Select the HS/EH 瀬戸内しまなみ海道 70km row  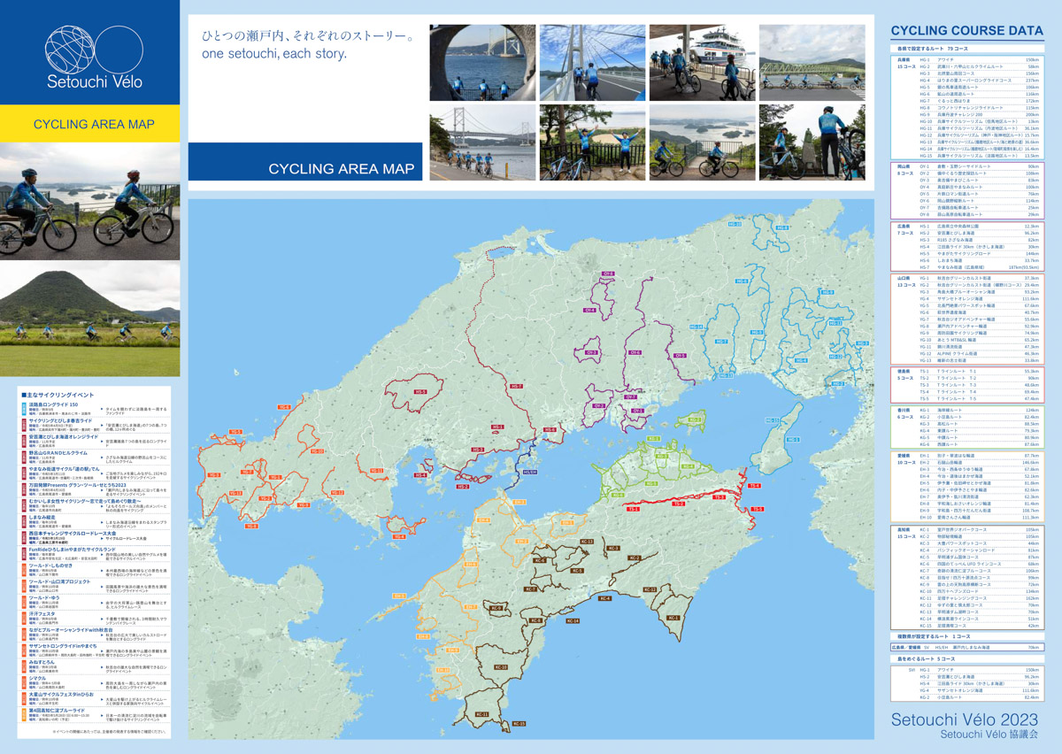click(x=966, y=648)
